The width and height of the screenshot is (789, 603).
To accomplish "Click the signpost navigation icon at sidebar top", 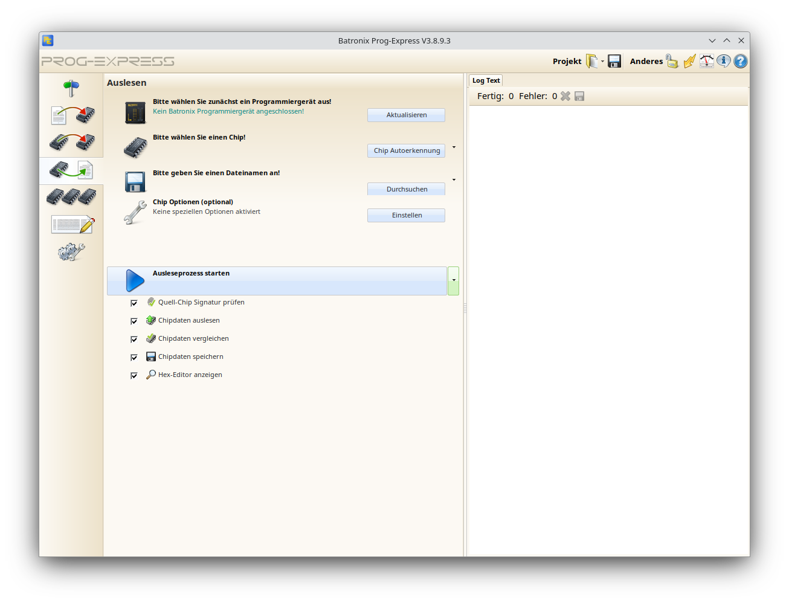I will click(x=71, y=87).
